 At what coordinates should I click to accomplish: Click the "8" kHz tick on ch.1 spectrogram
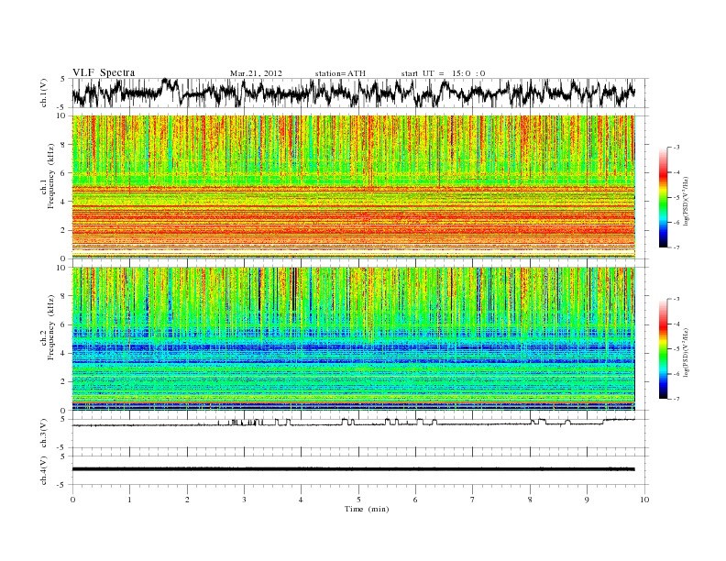point(64,145)
